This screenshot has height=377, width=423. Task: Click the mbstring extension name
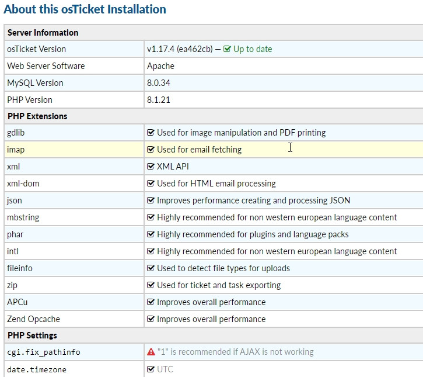point(23,217)
